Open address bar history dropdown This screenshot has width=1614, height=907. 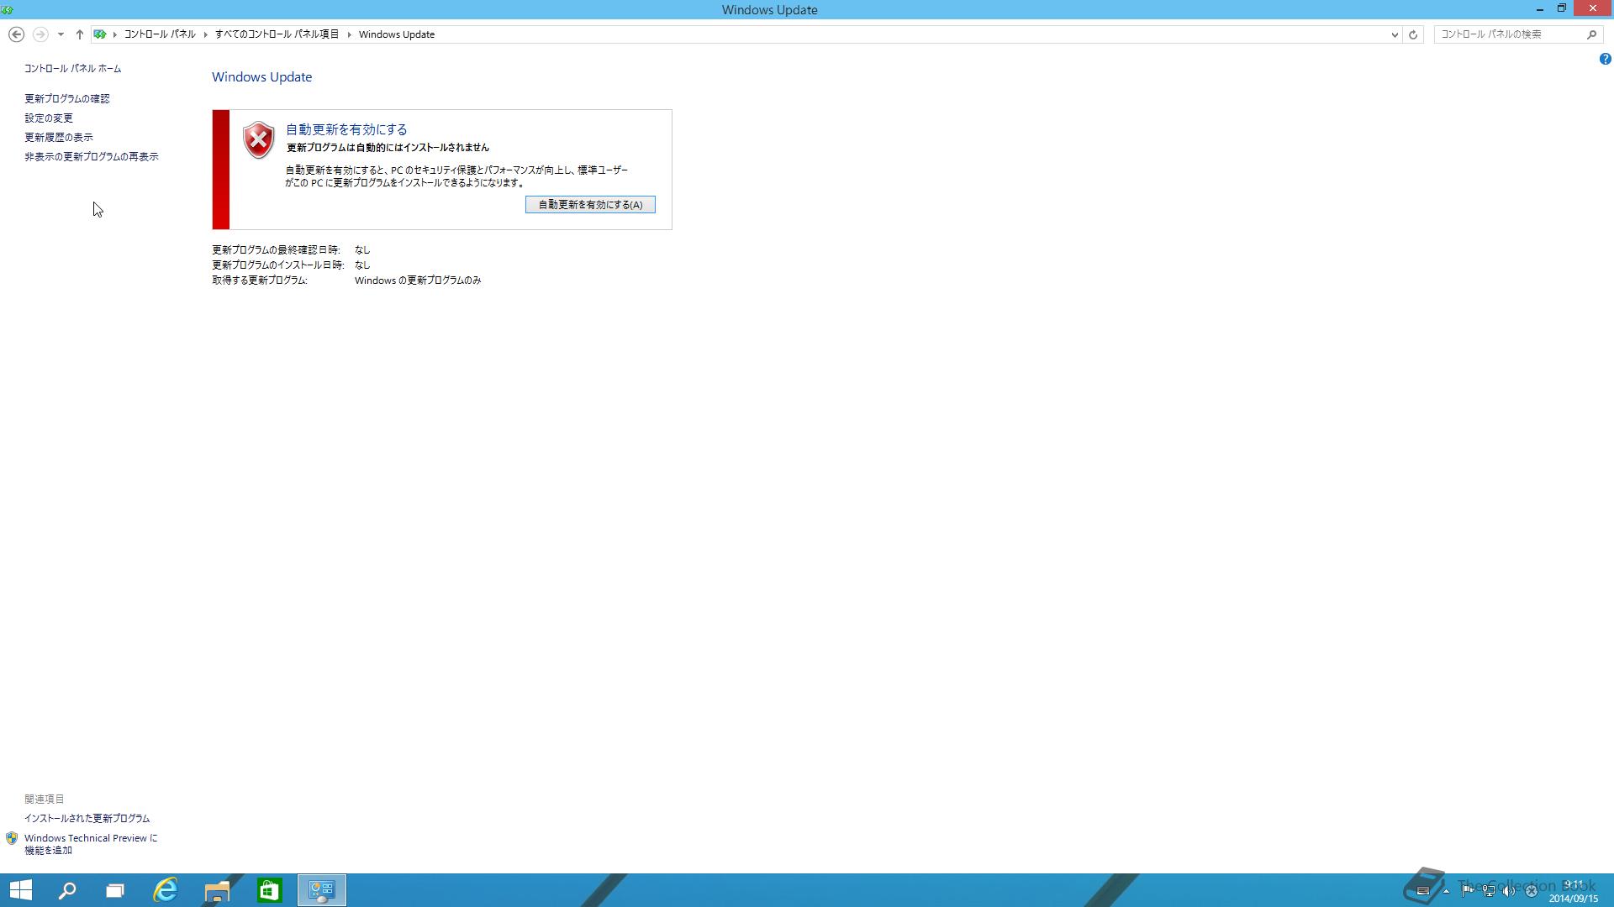click(1395, 34)
